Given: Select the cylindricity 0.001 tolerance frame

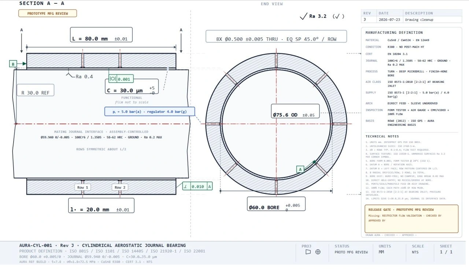Looking at the screenshot, I should [x=121, y=79].
